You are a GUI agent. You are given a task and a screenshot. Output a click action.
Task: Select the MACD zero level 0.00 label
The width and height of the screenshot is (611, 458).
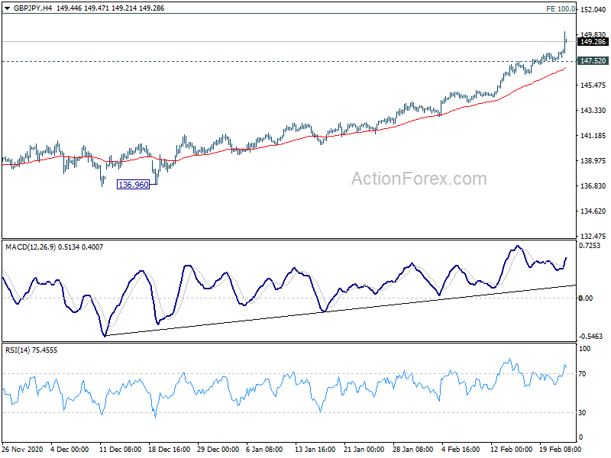point(586,298)
